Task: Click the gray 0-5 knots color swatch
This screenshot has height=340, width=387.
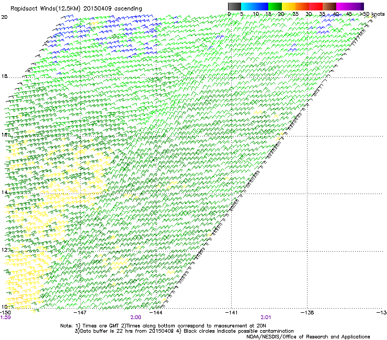Action: pyautogui.click(x=234, y=6)
